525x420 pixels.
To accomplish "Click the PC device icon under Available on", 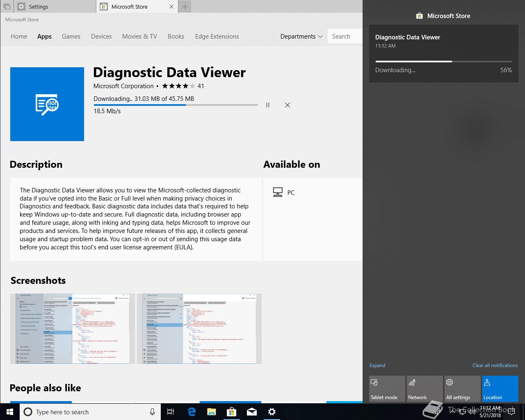I will point(278,192).
